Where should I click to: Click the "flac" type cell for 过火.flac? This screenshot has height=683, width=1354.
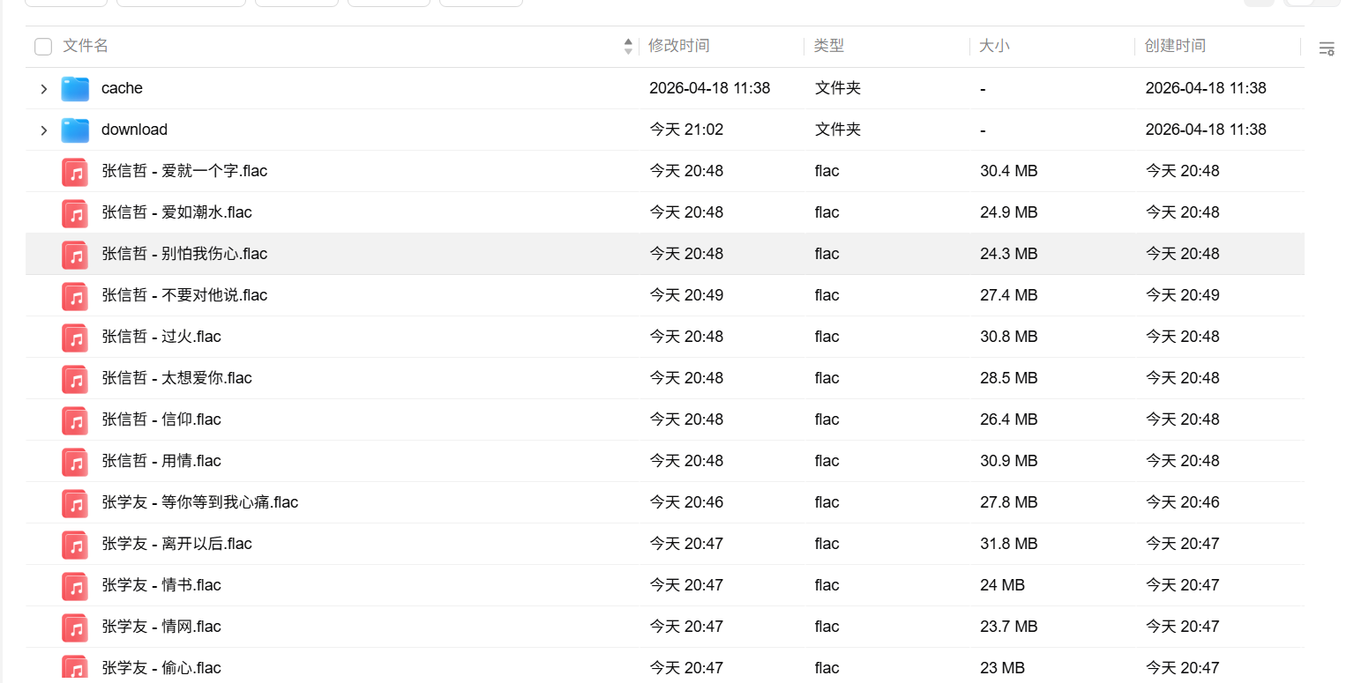(x=827, y=337)
